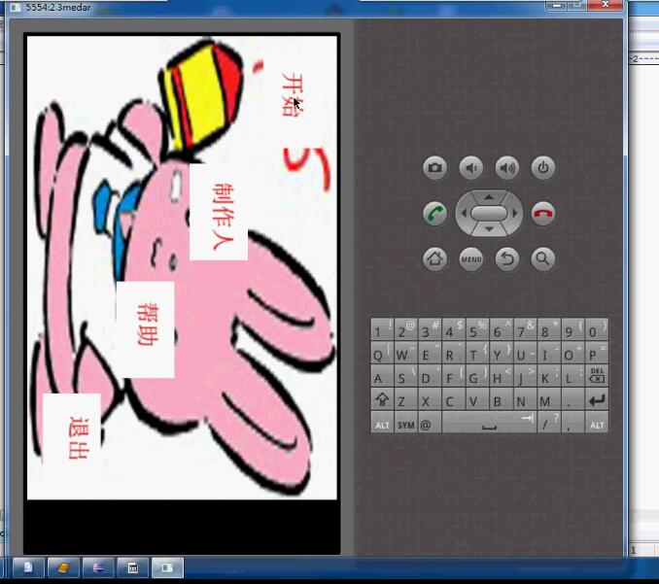Viewport: 659px width, 584px height.
Task: Click the Z key
Action: coord(406,399)
